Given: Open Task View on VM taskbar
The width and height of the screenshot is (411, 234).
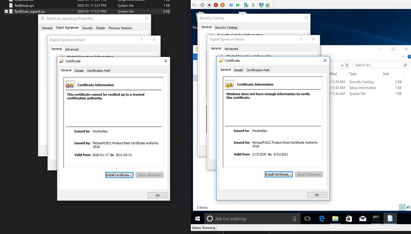Looking at the screenshot, I should tap(307, 219).
